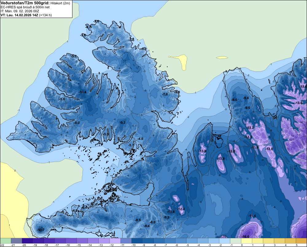The width and height of the screenshot is (307, 247).
Task: Select the legend swatch between -1 and 0
Action: click(236, 241)
